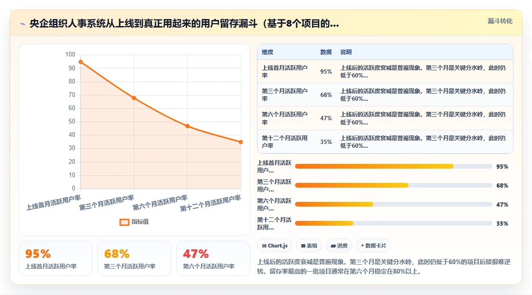The width and height of the screenshot is (532, 295).
Task: Click the 上线首月活跃用户 progress bar
Action: pos(394,166)
